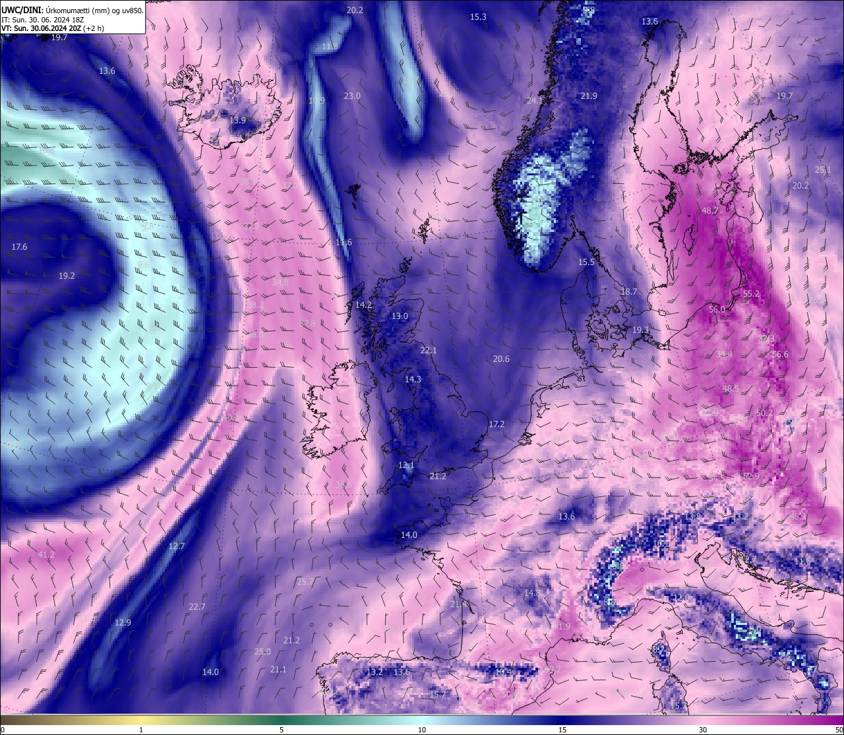Click the 25.7 value label

(x=305, y=581)
